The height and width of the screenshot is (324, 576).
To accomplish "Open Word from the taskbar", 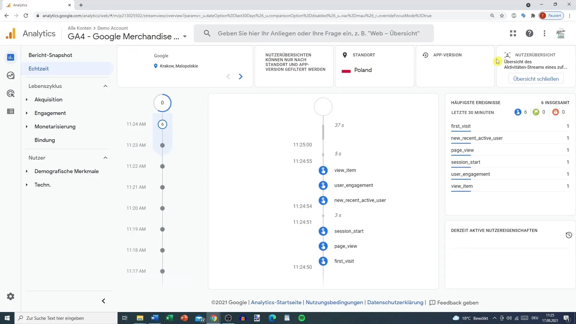I will tap(155, 318).
